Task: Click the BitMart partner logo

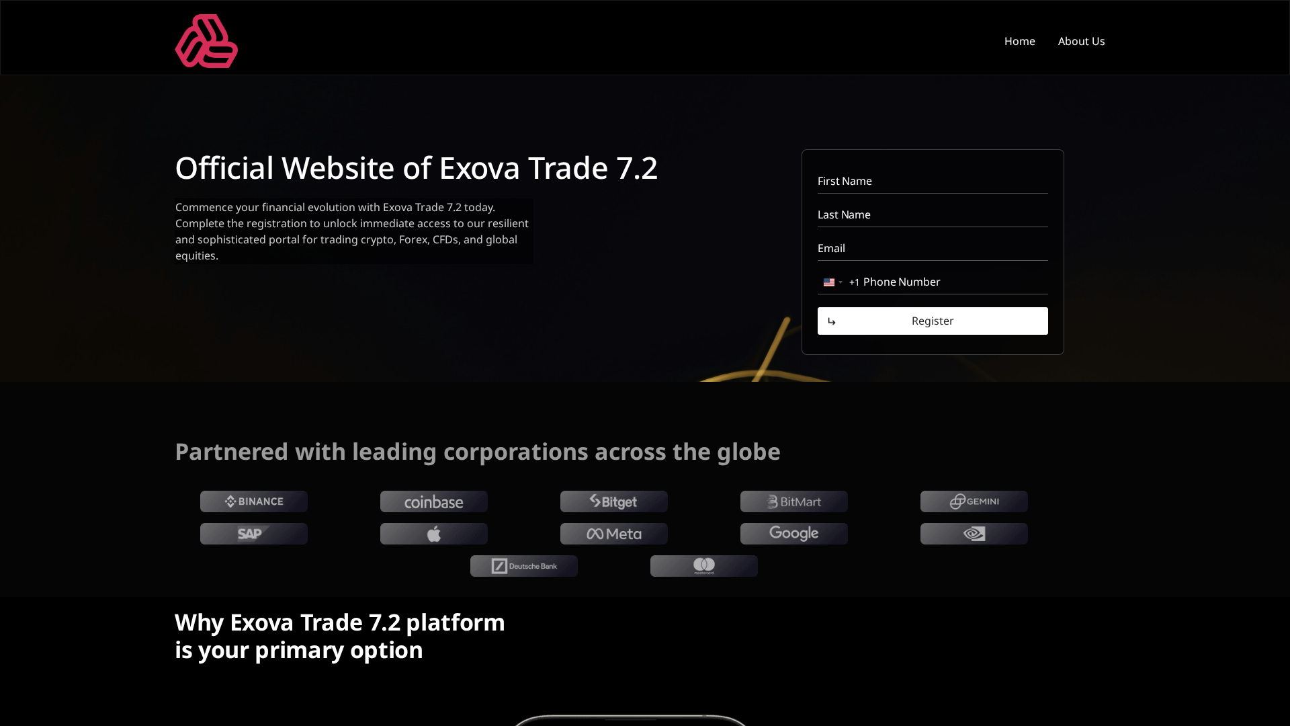Action: pyautogui.click(x=793, y=501)
